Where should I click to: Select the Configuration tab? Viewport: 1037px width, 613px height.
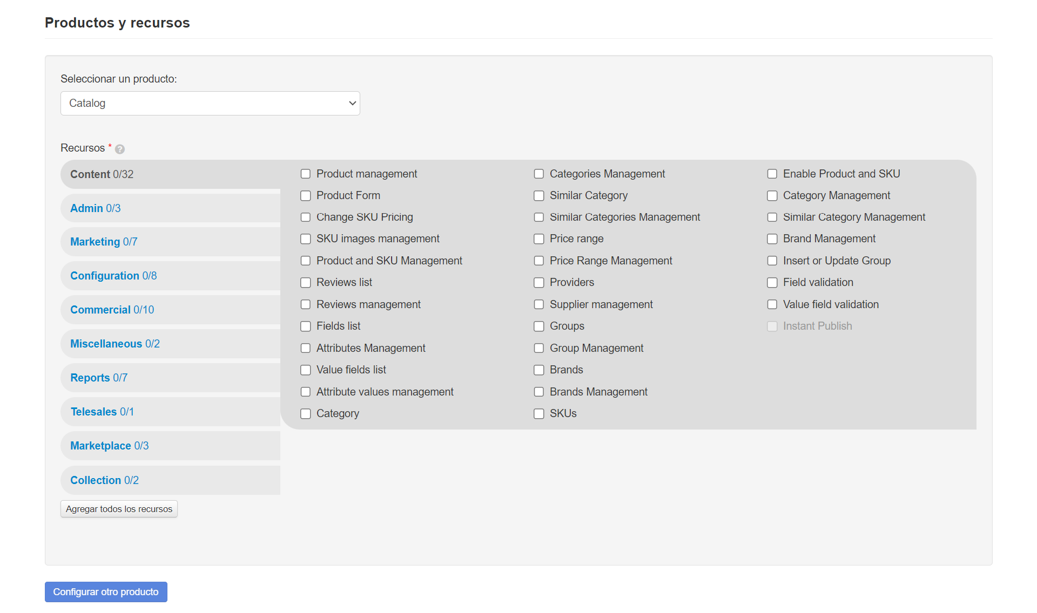[113, 276]
